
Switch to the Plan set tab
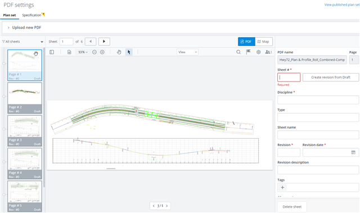point(10,15)
